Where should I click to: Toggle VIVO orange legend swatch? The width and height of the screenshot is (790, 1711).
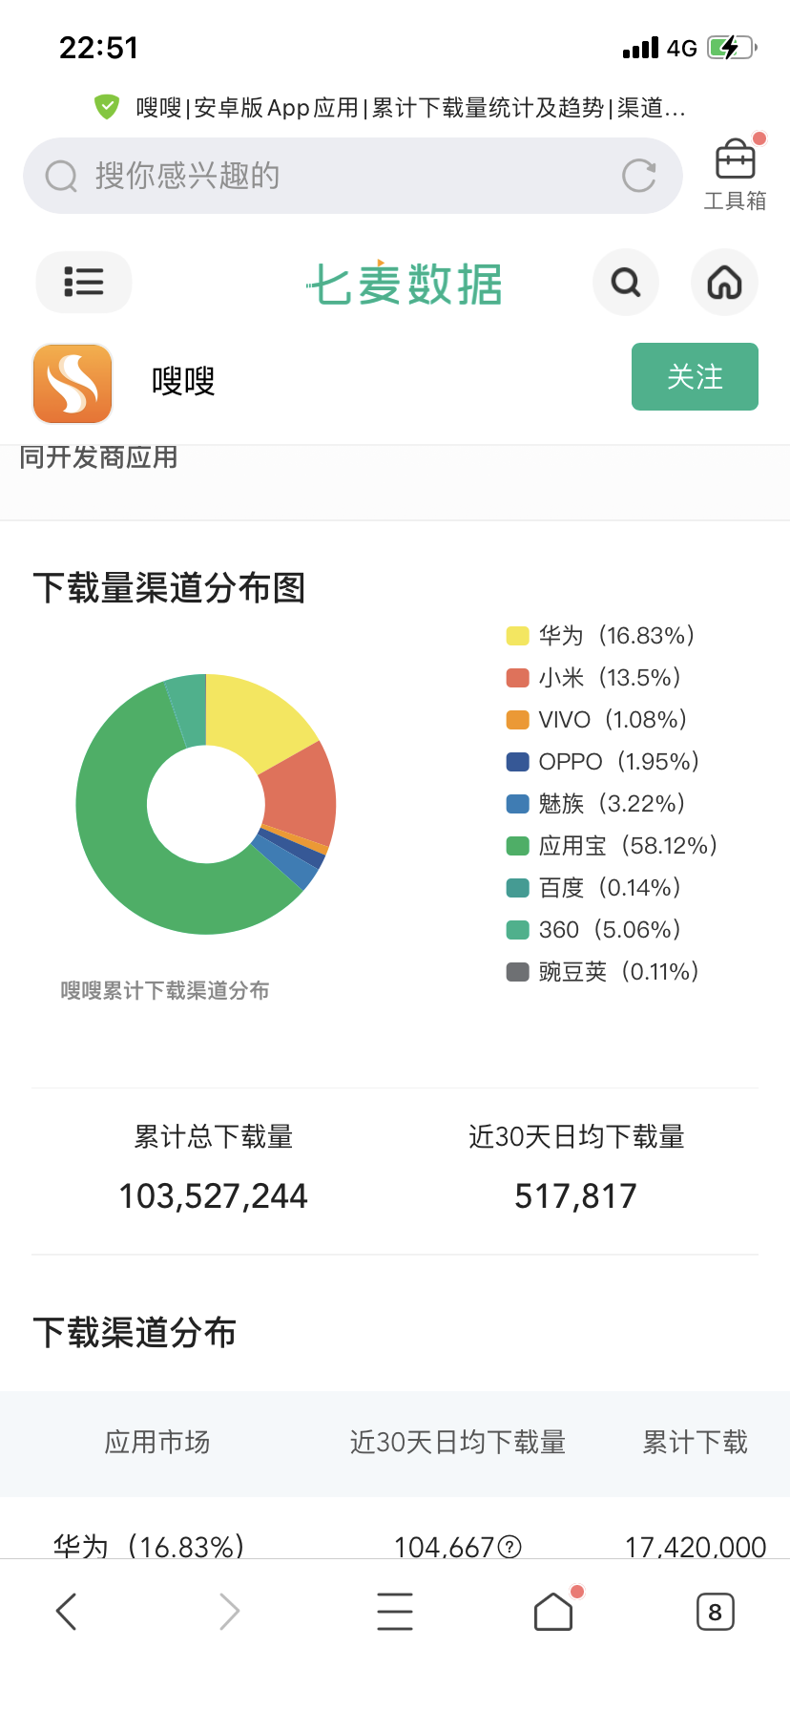click(517, 720)
